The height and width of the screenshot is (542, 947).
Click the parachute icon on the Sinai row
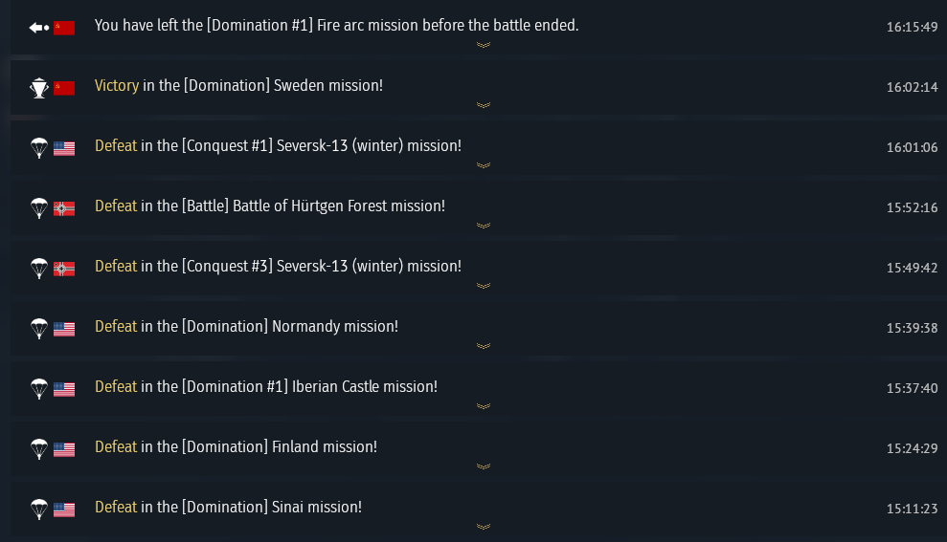38,509
